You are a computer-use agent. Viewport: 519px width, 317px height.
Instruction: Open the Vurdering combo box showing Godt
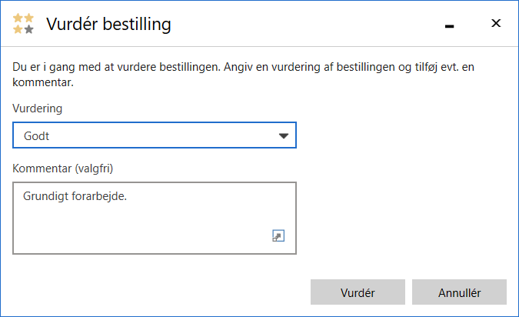[x=154, y=135]
